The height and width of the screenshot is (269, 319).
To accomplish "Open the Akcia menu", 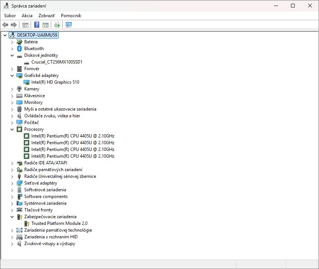I will tap(27, 16).
